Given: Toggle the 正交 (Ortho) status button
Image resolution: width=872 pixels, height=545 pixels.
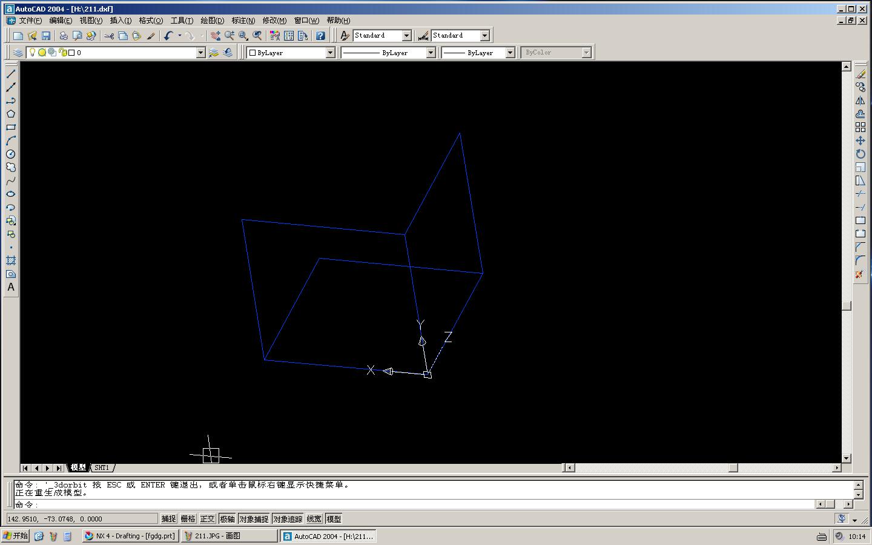Looking at the screenshot, I should point(207,519).
